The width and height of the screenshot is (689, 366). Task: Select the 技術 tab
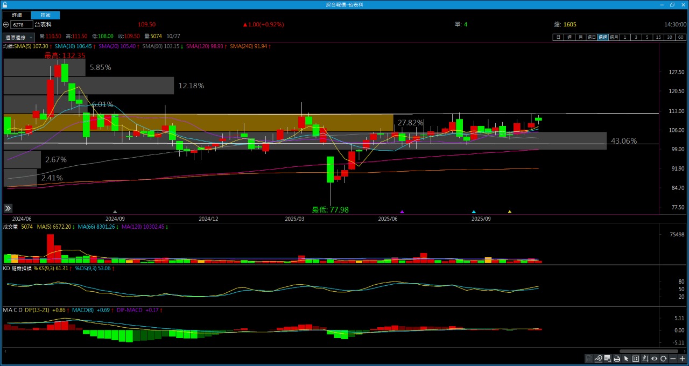click(46, 16)
